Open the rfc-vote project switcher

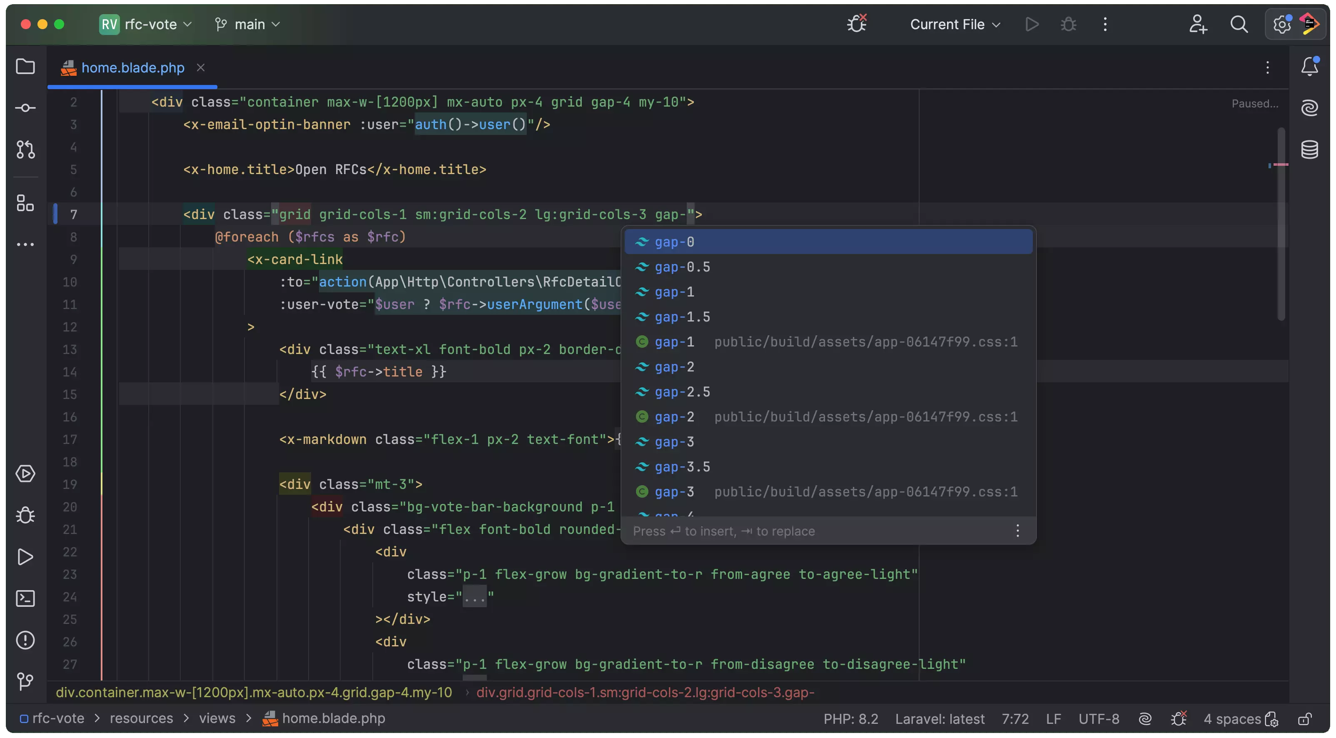coord(145,25)
